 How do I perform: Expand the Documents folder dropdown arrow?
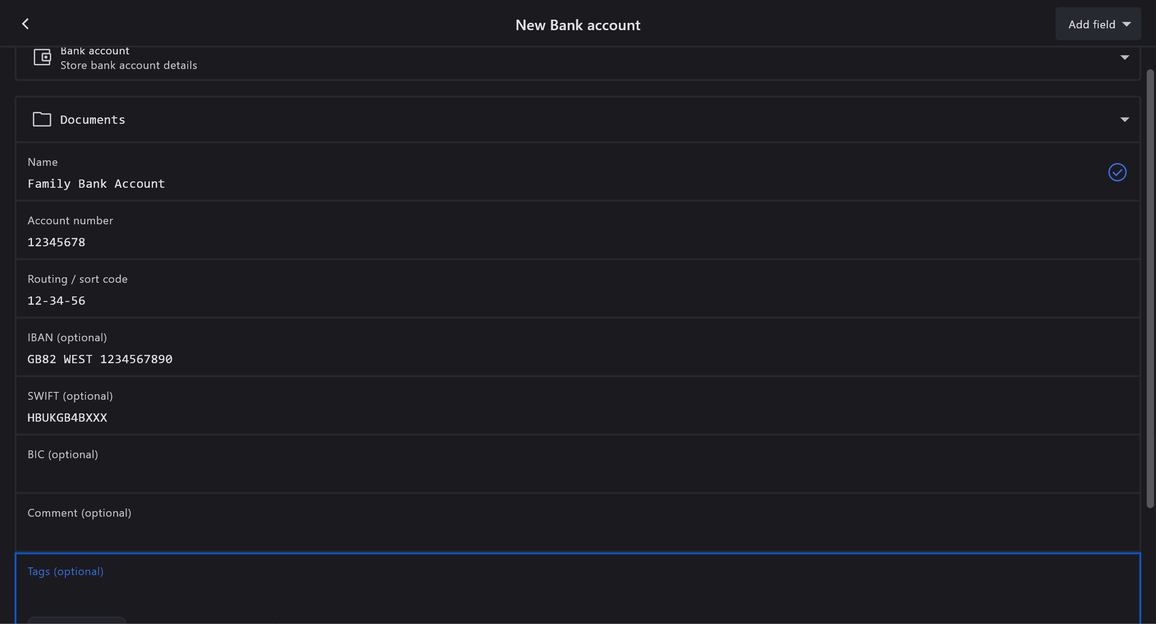[1124, 120]
